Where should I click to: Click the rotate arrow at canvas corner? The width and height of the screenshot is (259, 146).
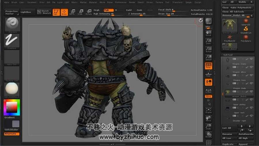201,20
